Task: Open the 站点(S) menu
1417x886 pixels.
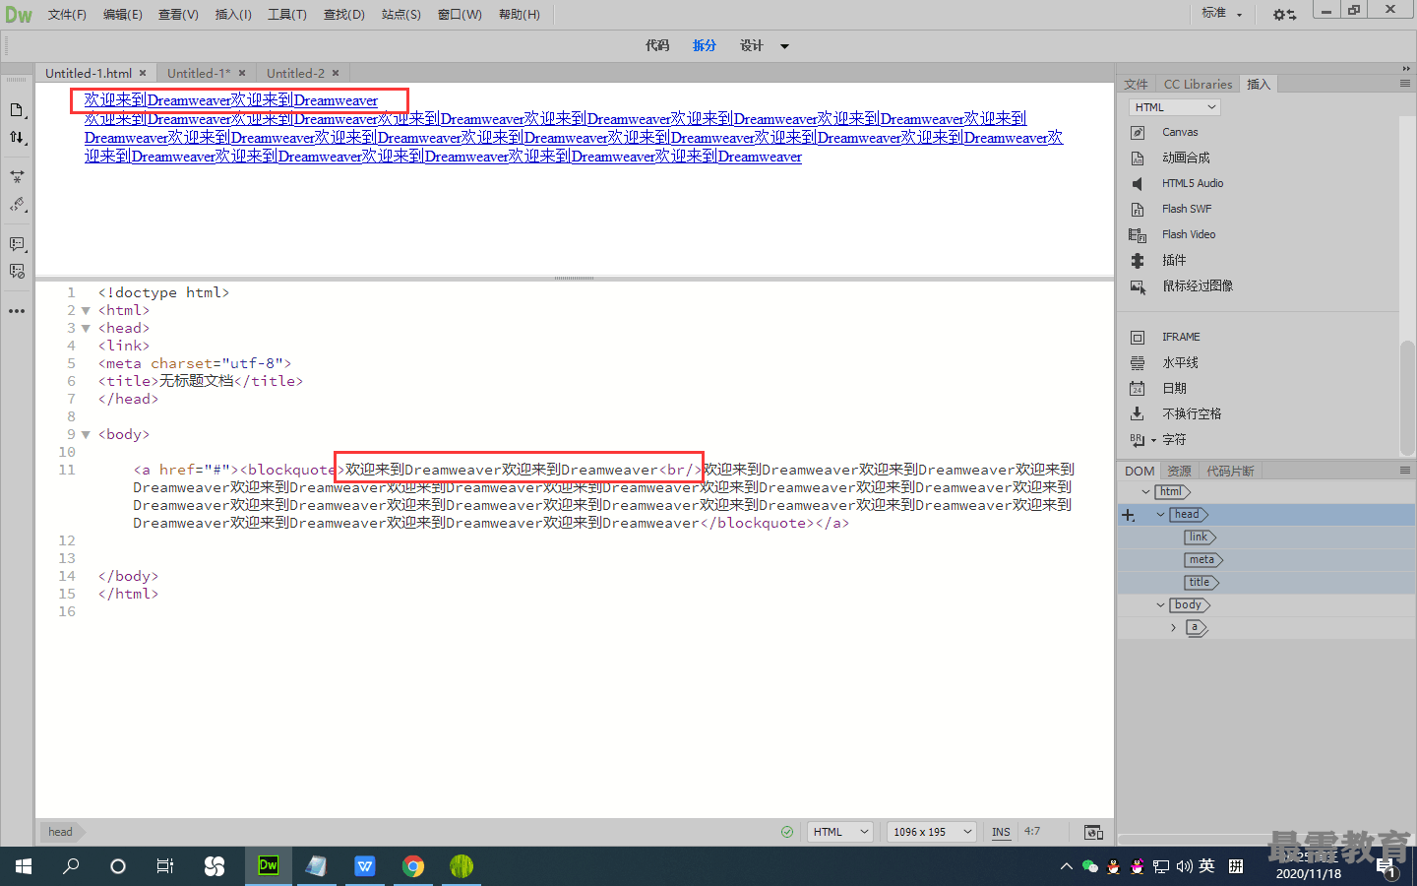Action: click(401, 15)
